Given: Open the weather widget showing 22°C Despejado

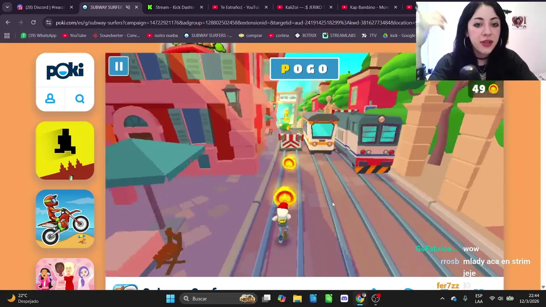Looking at the screenshot, I should pos(23,298).
